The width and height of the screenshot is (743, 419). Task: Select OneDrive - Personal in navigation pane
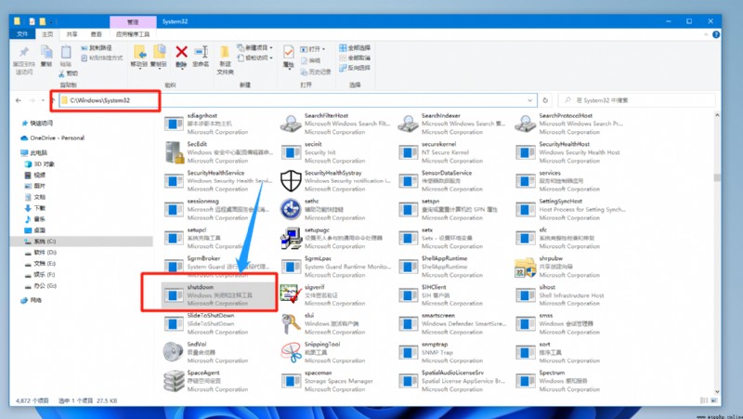click(57, 137)
